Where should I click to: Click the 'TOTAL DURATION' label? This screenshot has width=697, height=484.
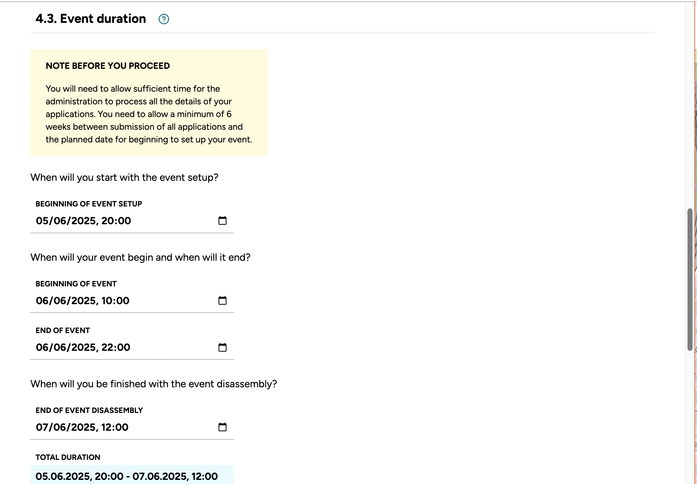(68, 457)
